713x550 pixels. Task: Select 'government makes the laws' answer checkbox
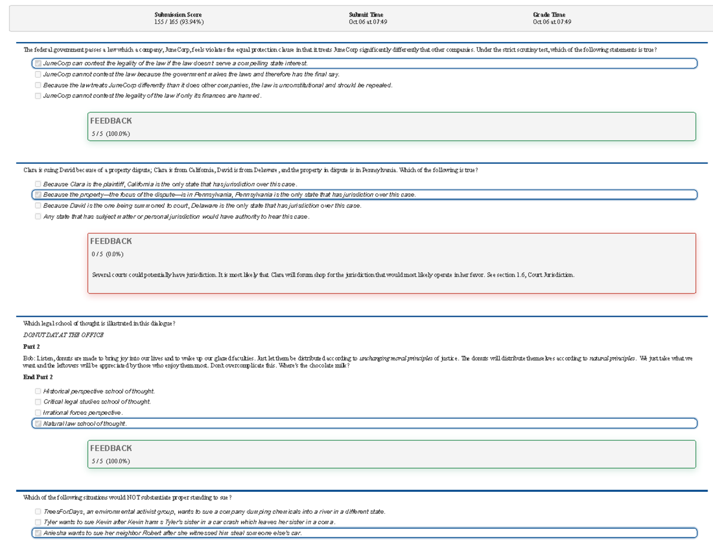click(x=38, y=74)
